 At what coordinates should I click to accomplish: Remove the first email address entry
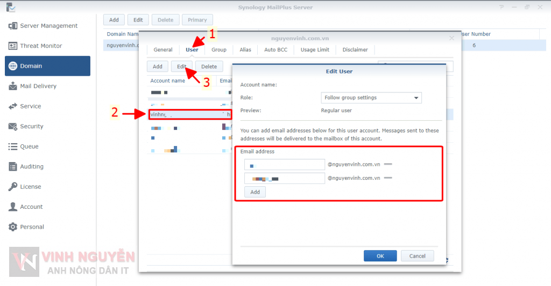[x=387, y=164]
